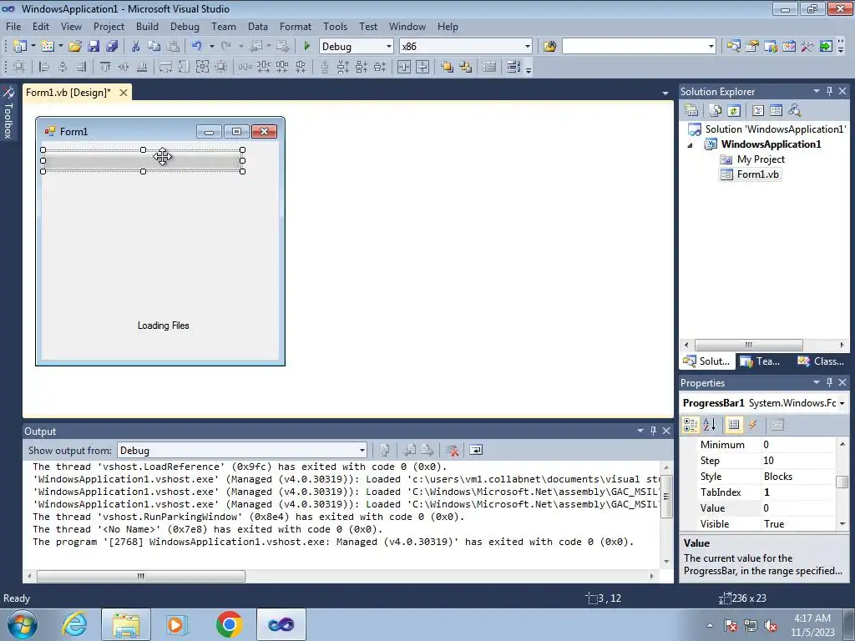Click the Find in Files folder icon
Screen dimensions: 855x641
point(549,47)
